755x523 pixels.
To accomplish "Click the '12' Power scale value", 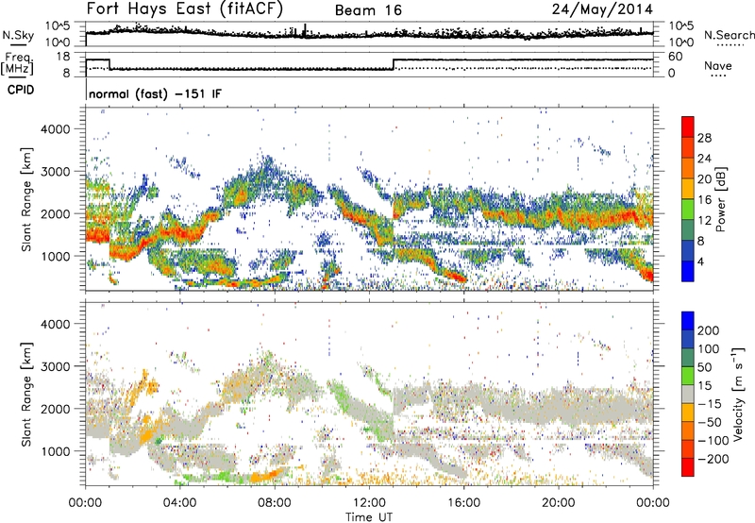I will [x=704, y=221].
